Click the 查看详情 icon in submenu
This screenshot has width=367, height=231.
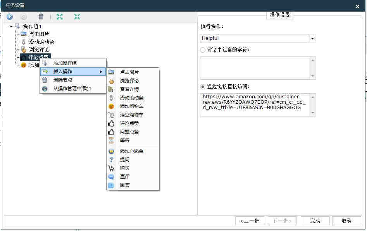(111, 89)
